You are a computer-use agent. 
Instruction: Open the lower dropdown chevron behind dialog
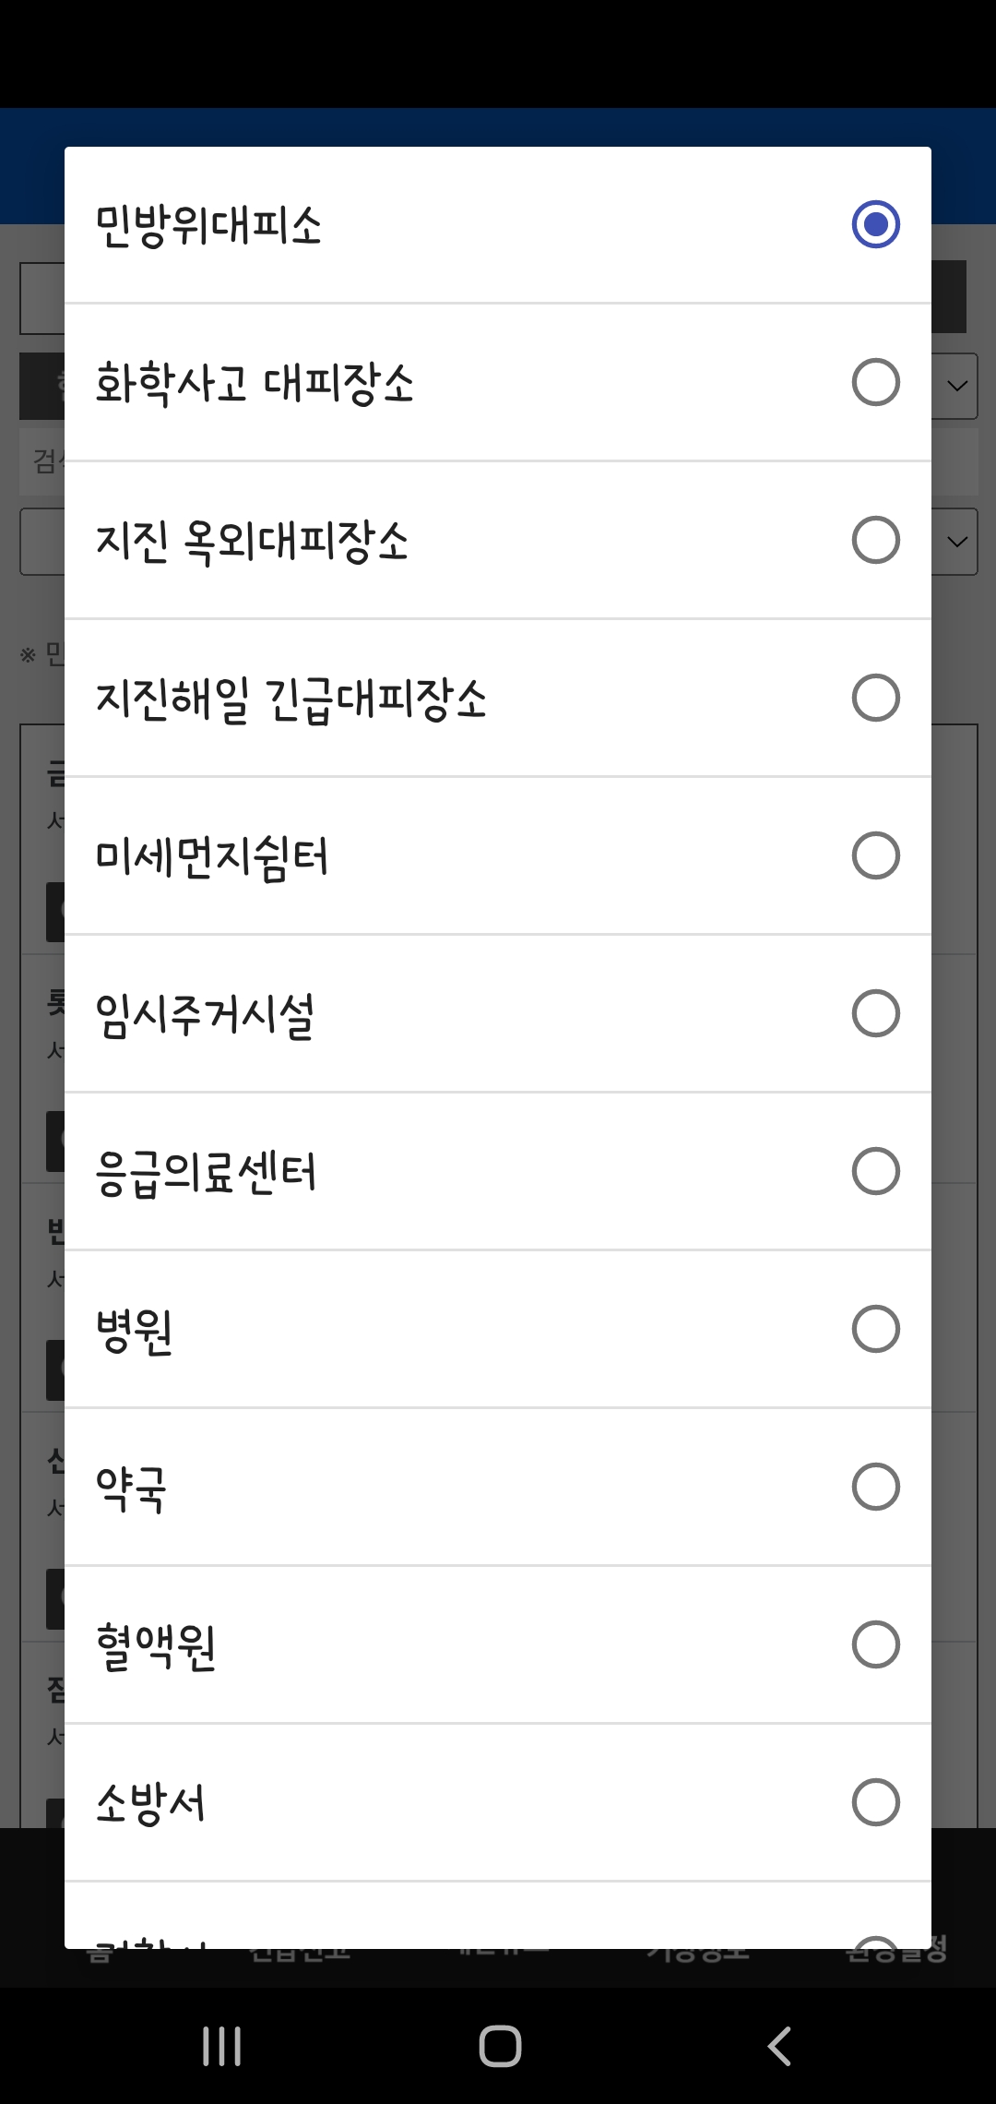pyautogui.click(x=957, y=542)
